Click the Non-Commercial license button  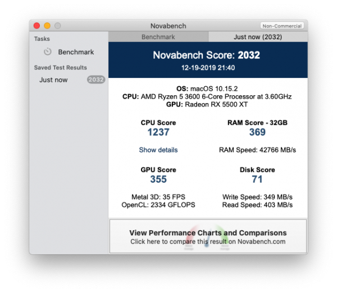coord(282,26)
